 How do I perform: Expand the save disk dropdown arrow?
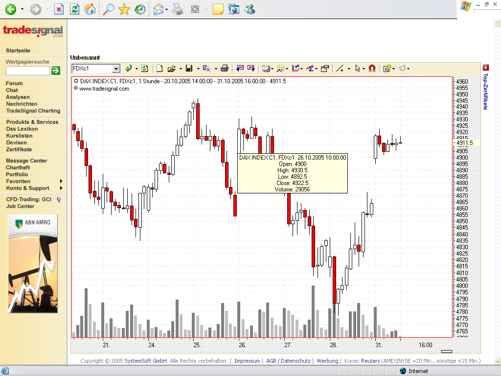click(x=198, y=69)
